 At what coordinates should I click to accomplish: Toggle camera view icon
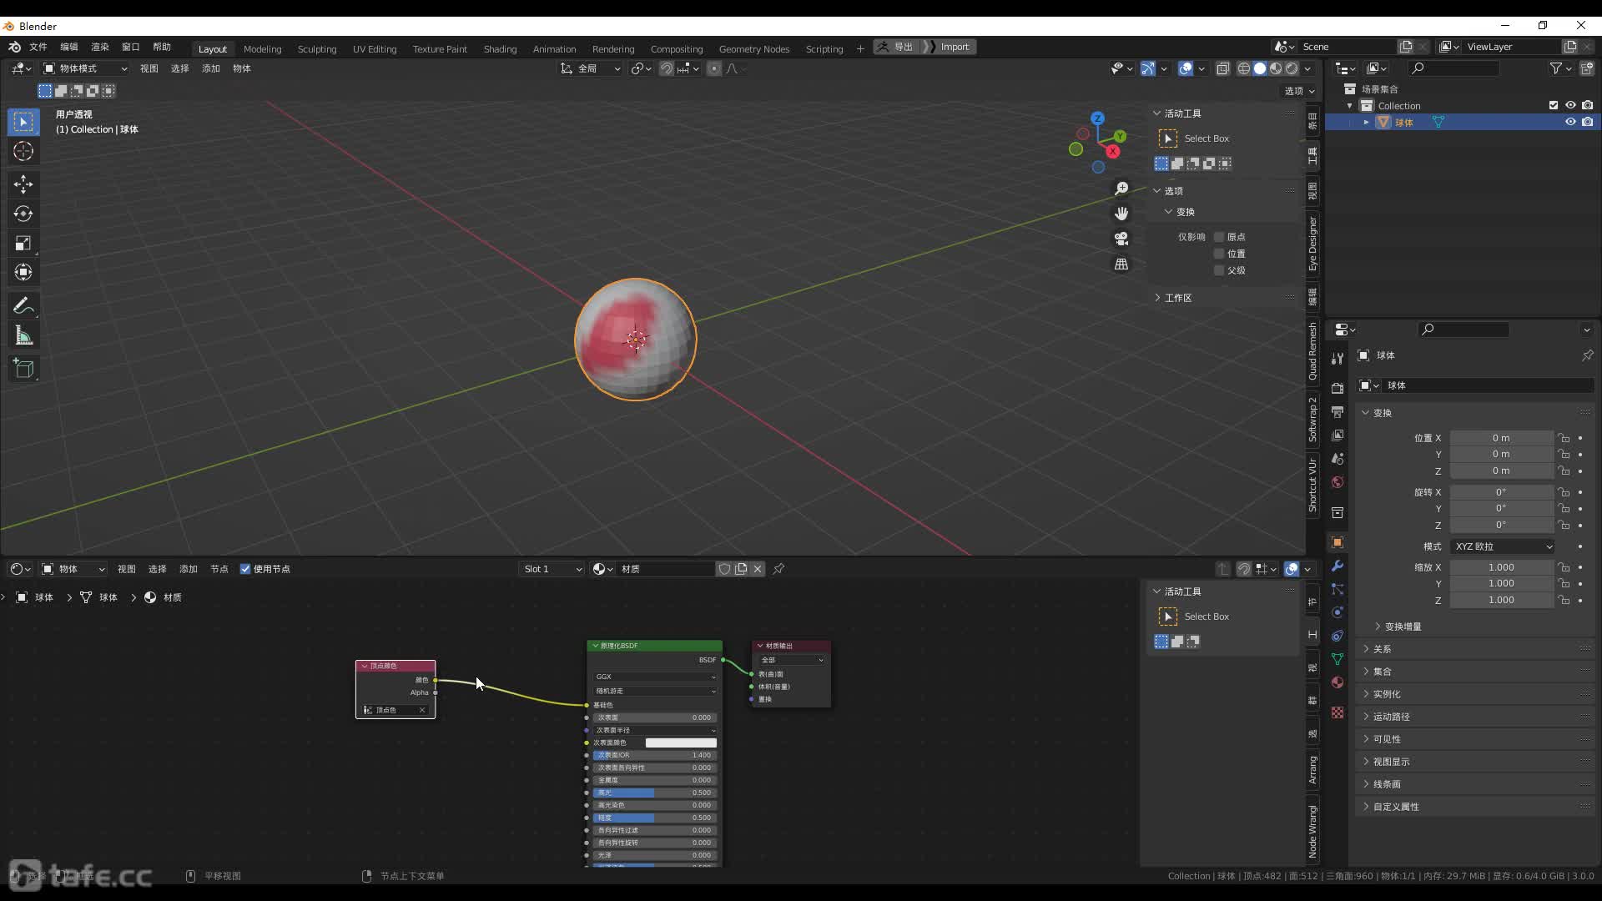pyautogui.click(x=1121, y=239)
